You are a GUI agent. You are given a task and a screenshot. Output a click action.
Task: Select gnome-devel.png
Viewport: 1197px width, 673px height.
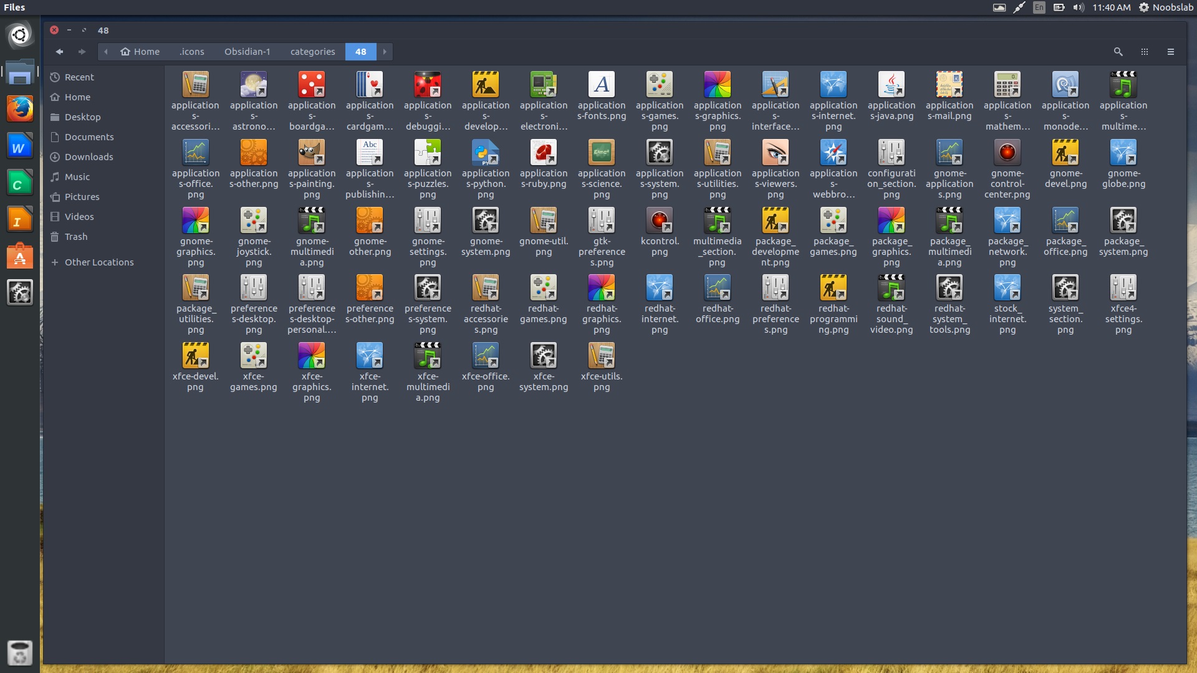tap(1065, 153)
